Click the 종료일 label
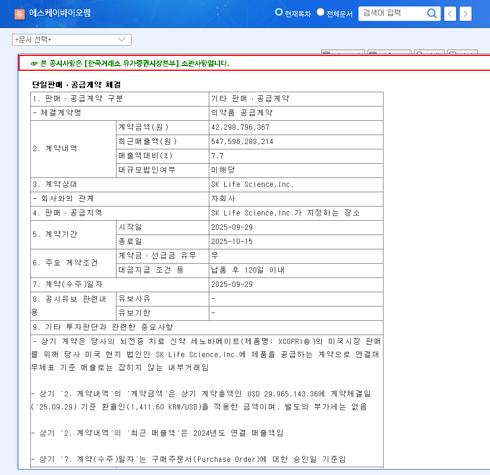Image resolution: width=490 pixels, height=475 pixels. [130, 242]
